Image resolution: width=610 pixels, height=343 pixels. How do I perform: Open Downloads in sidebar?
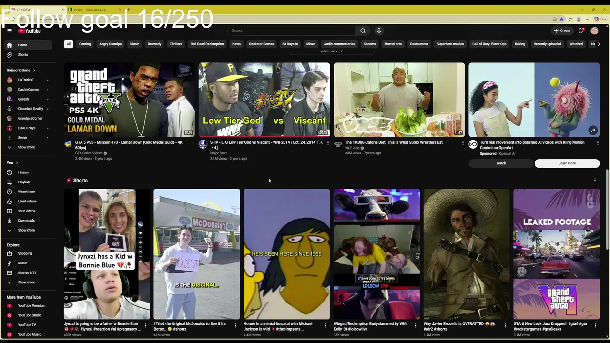tap(29, 221)
